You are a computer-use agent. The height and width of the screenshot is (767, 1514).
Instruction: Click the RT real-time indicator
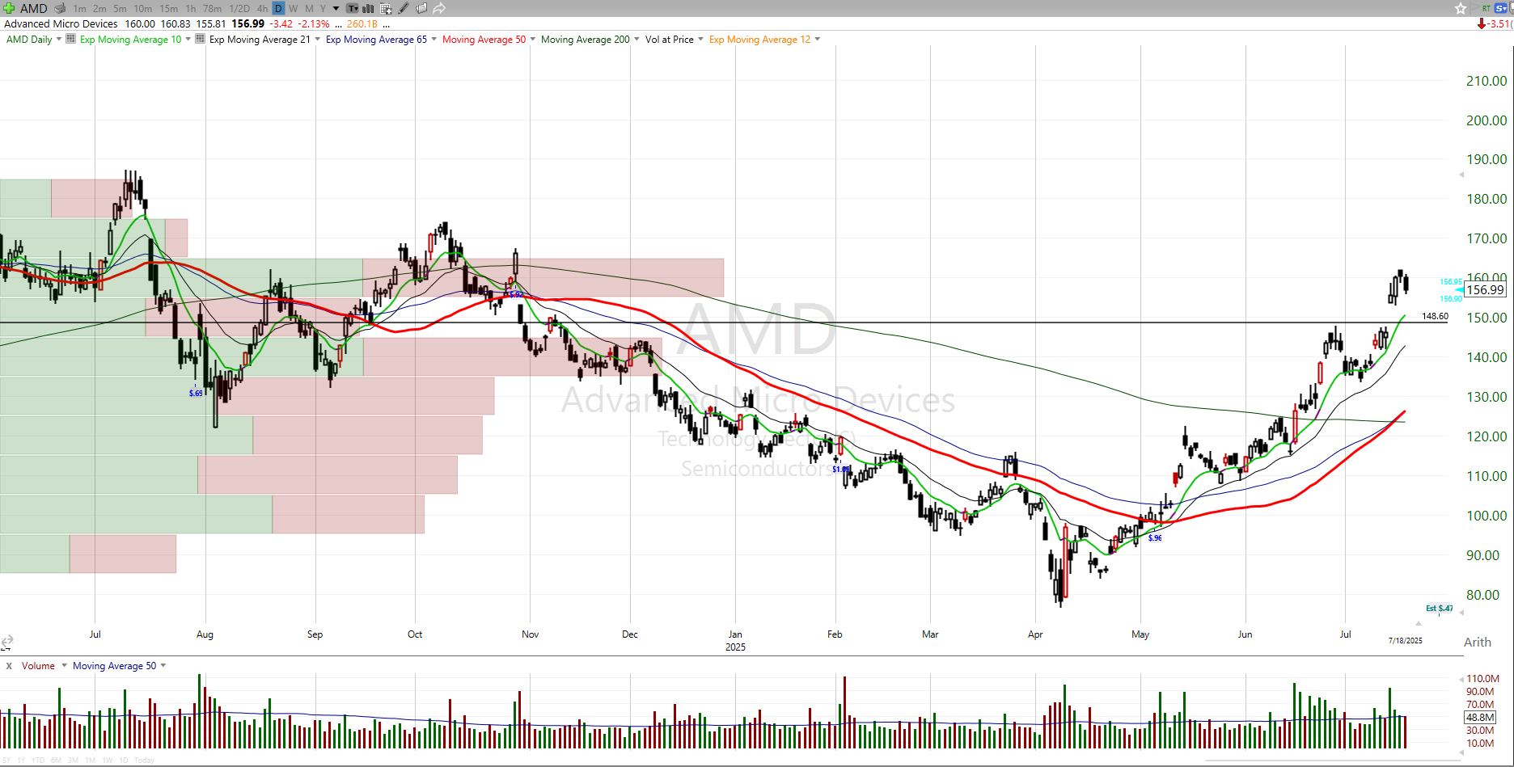1486,9
